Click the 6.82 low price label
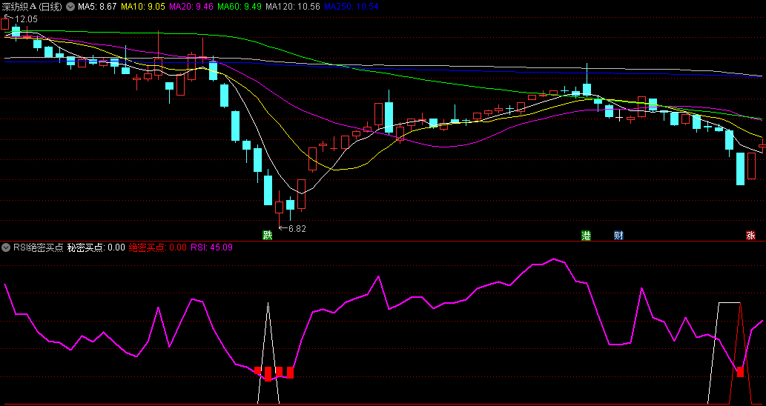The height and width of the screenshot is (406, 766). pos(297,228)
